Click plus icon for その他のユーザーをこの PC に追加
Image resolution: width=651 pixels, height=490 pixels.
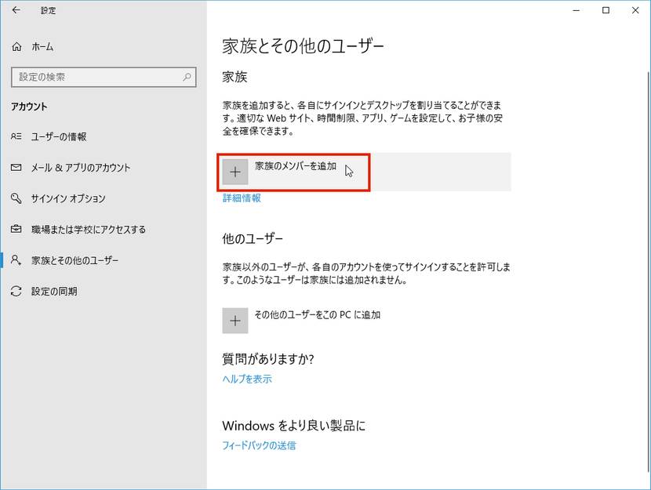pos(235,321)
